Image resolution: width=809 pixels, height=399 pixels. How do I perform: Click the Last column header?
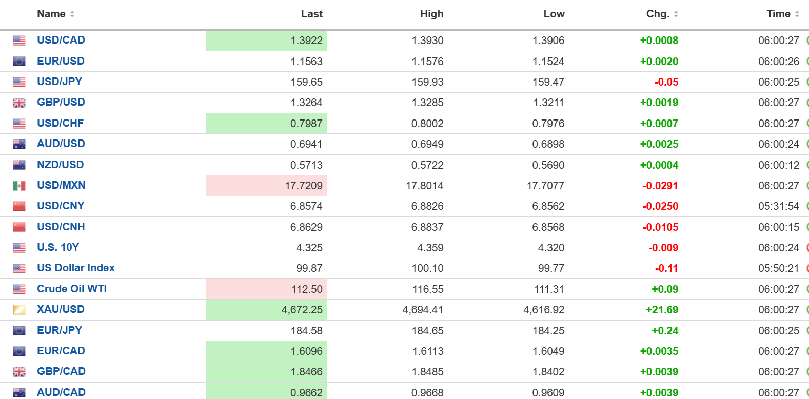311,14
